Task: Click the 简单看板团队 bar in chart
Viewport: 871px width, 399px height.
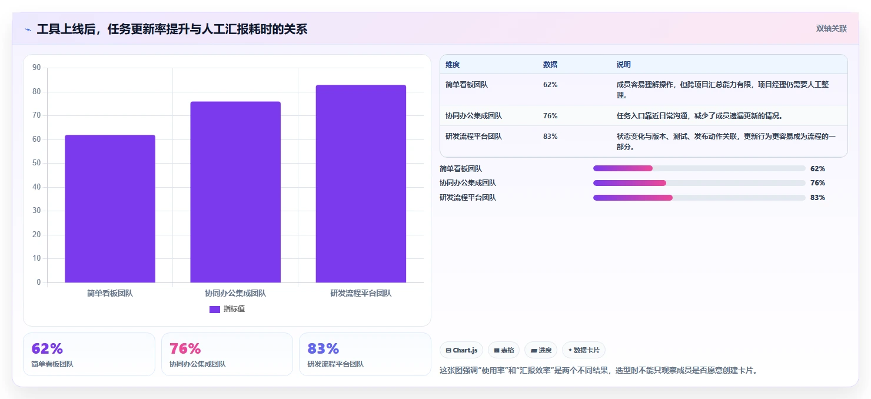Action: [x=110, y=209]
